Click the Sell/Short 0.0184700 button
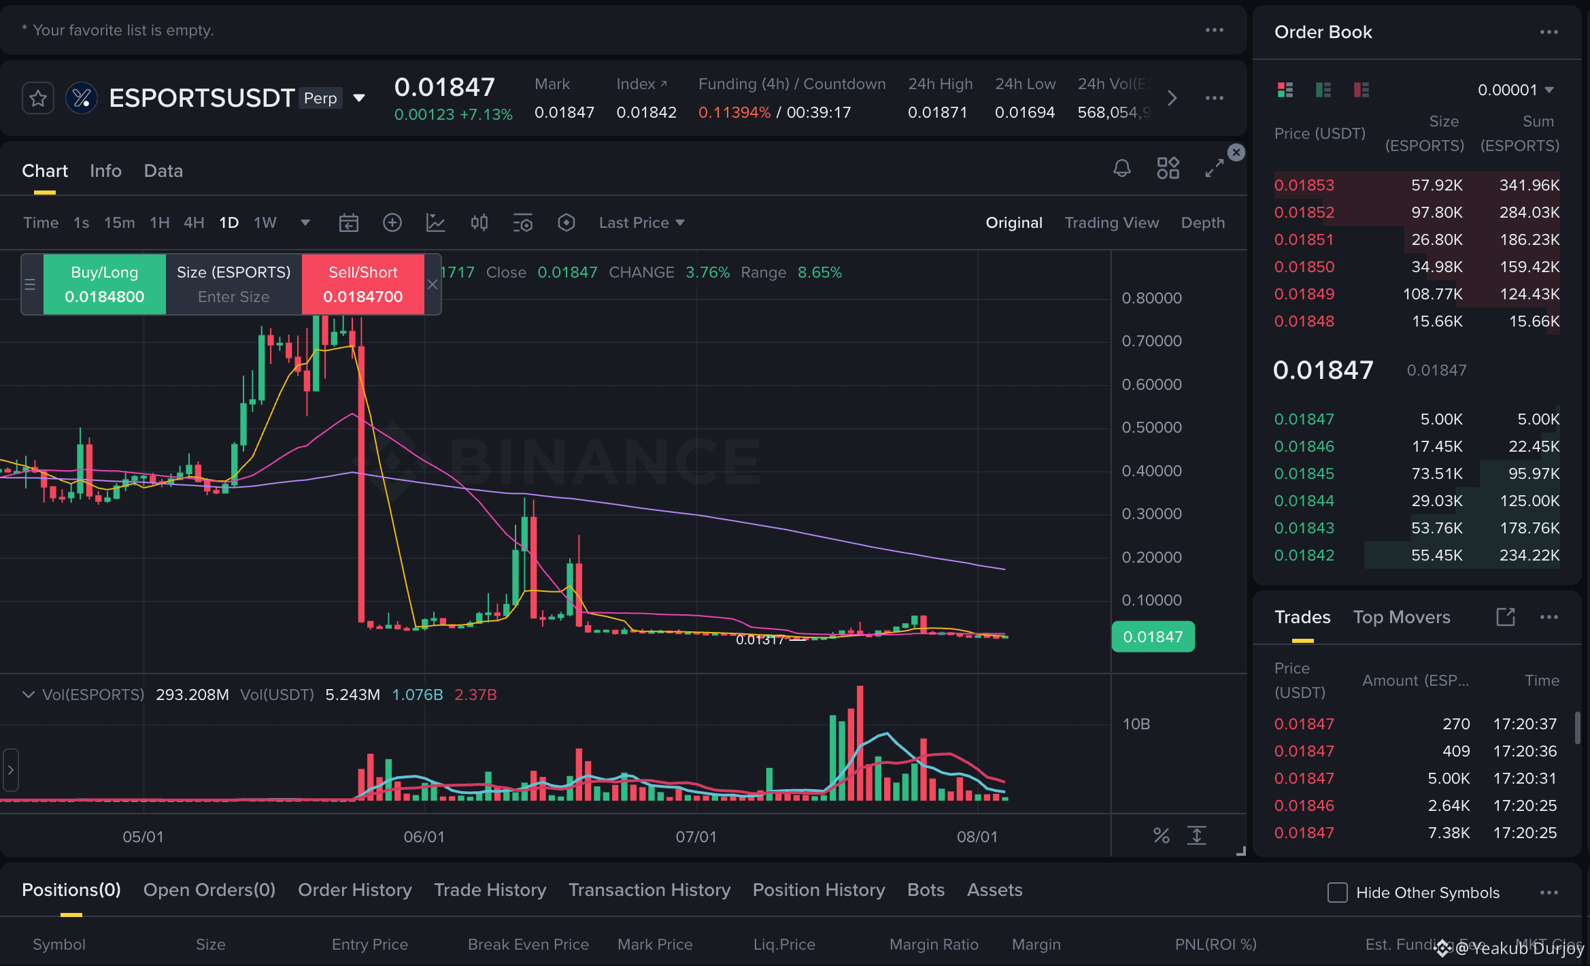This screenshot has width=1590, height=966. coord(363,284)
